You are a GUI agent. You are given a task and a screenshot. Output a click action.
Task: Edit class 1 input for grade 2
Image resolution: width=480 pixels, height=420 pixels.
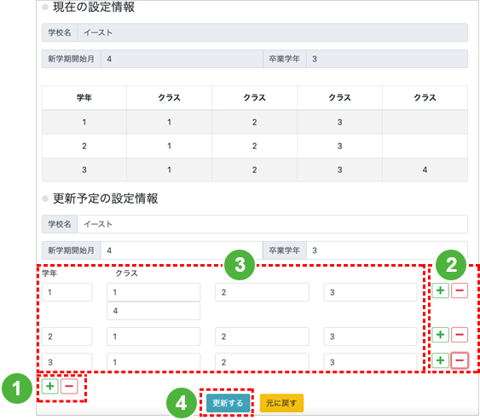click(x=153, y=337)
